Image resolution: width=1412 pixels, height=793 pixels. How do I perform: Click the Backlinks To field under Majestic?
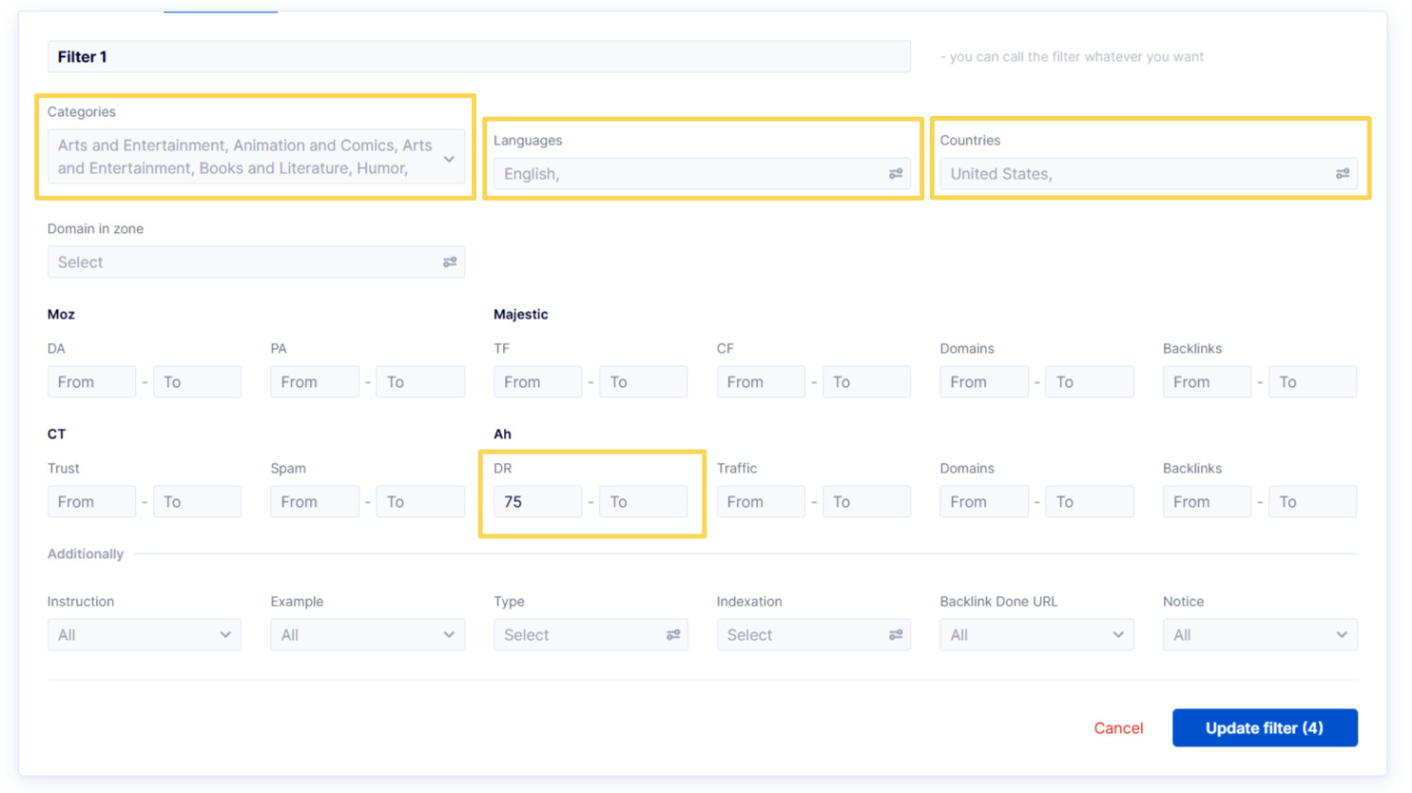click(x=1312, y=381)
